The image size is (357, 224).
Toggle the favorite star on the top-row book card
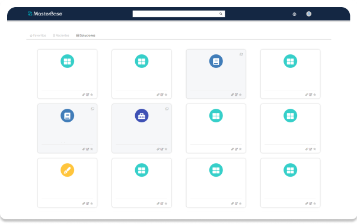click(x=240, y=95)
